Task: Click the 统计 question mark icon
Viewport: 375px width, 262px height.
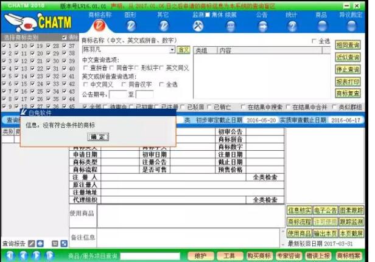Action: point(292,26)
